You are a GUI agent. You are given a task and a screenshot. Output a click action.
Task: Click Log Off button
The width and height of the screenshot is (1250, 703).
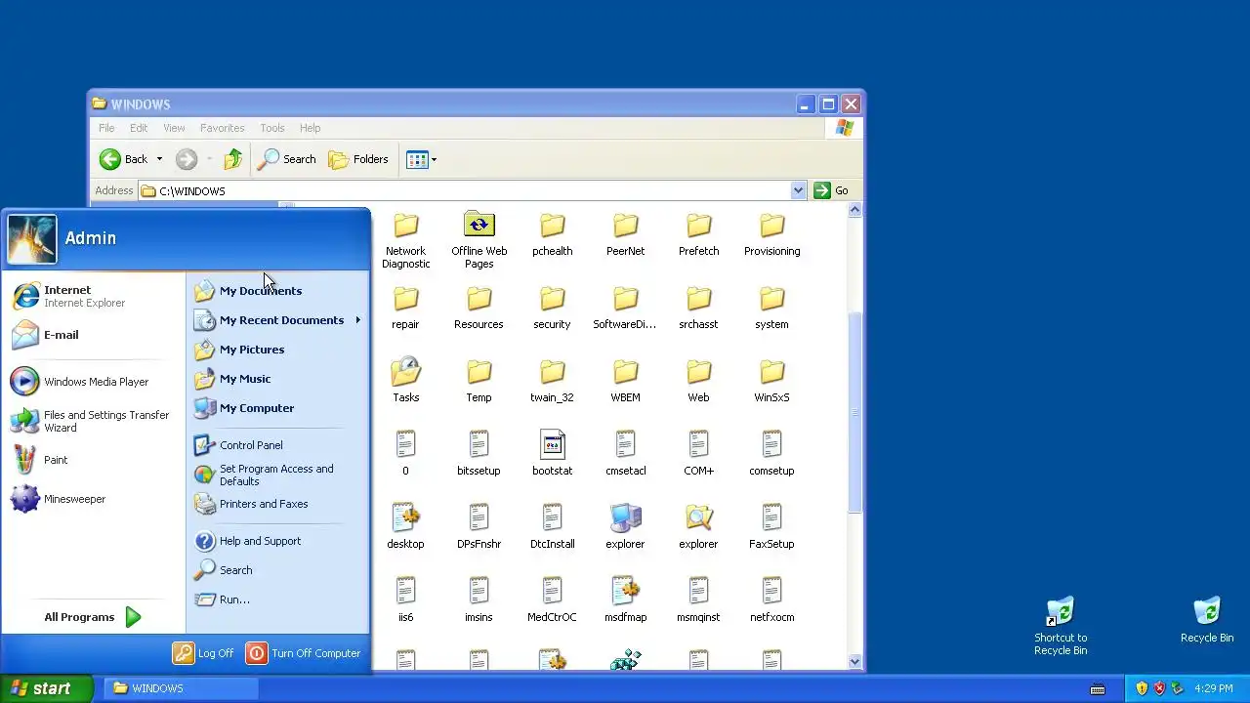(x=204, y=653)
